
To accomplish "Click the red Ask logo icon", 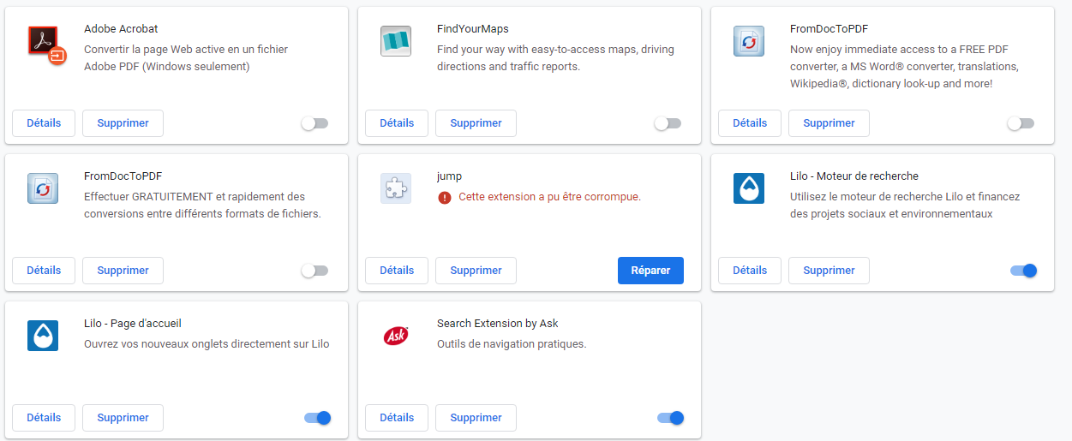I will (x=396, y=336).
